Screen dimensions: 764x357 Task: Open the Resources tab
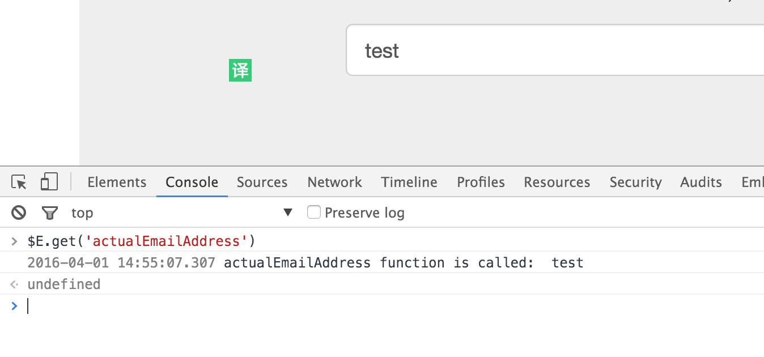tap(557, 182)
